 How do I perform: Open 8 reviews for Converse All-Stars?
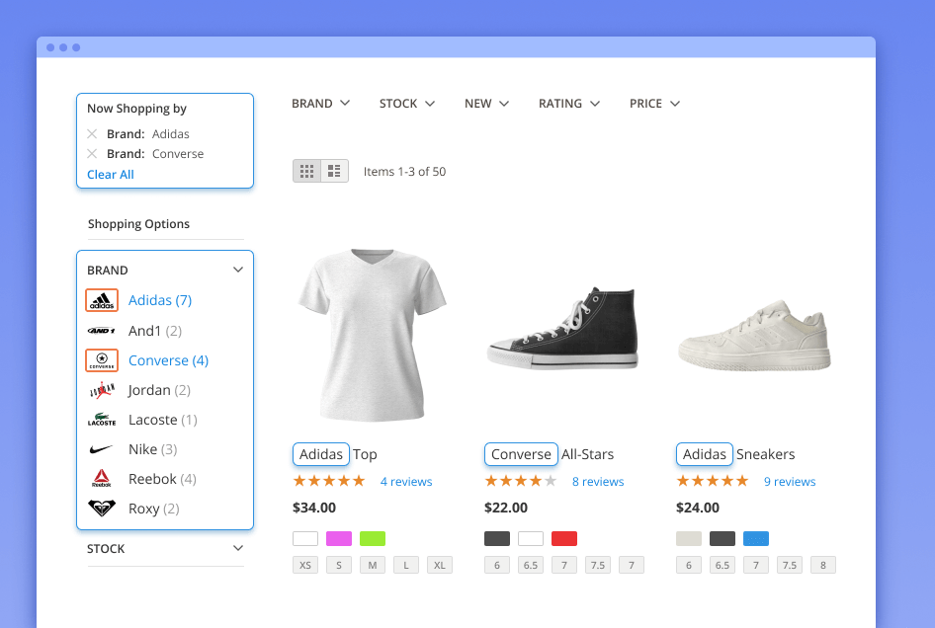pos(598,482)
